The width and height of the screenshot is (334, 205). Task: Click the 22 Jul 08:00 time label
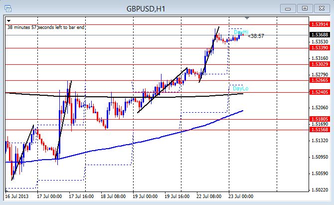coord(209,196)
